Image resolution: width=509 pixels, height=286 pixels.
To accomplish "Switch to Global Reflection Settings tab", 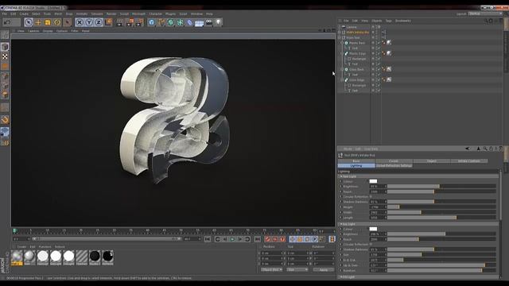I will click(x=394, y=166).
